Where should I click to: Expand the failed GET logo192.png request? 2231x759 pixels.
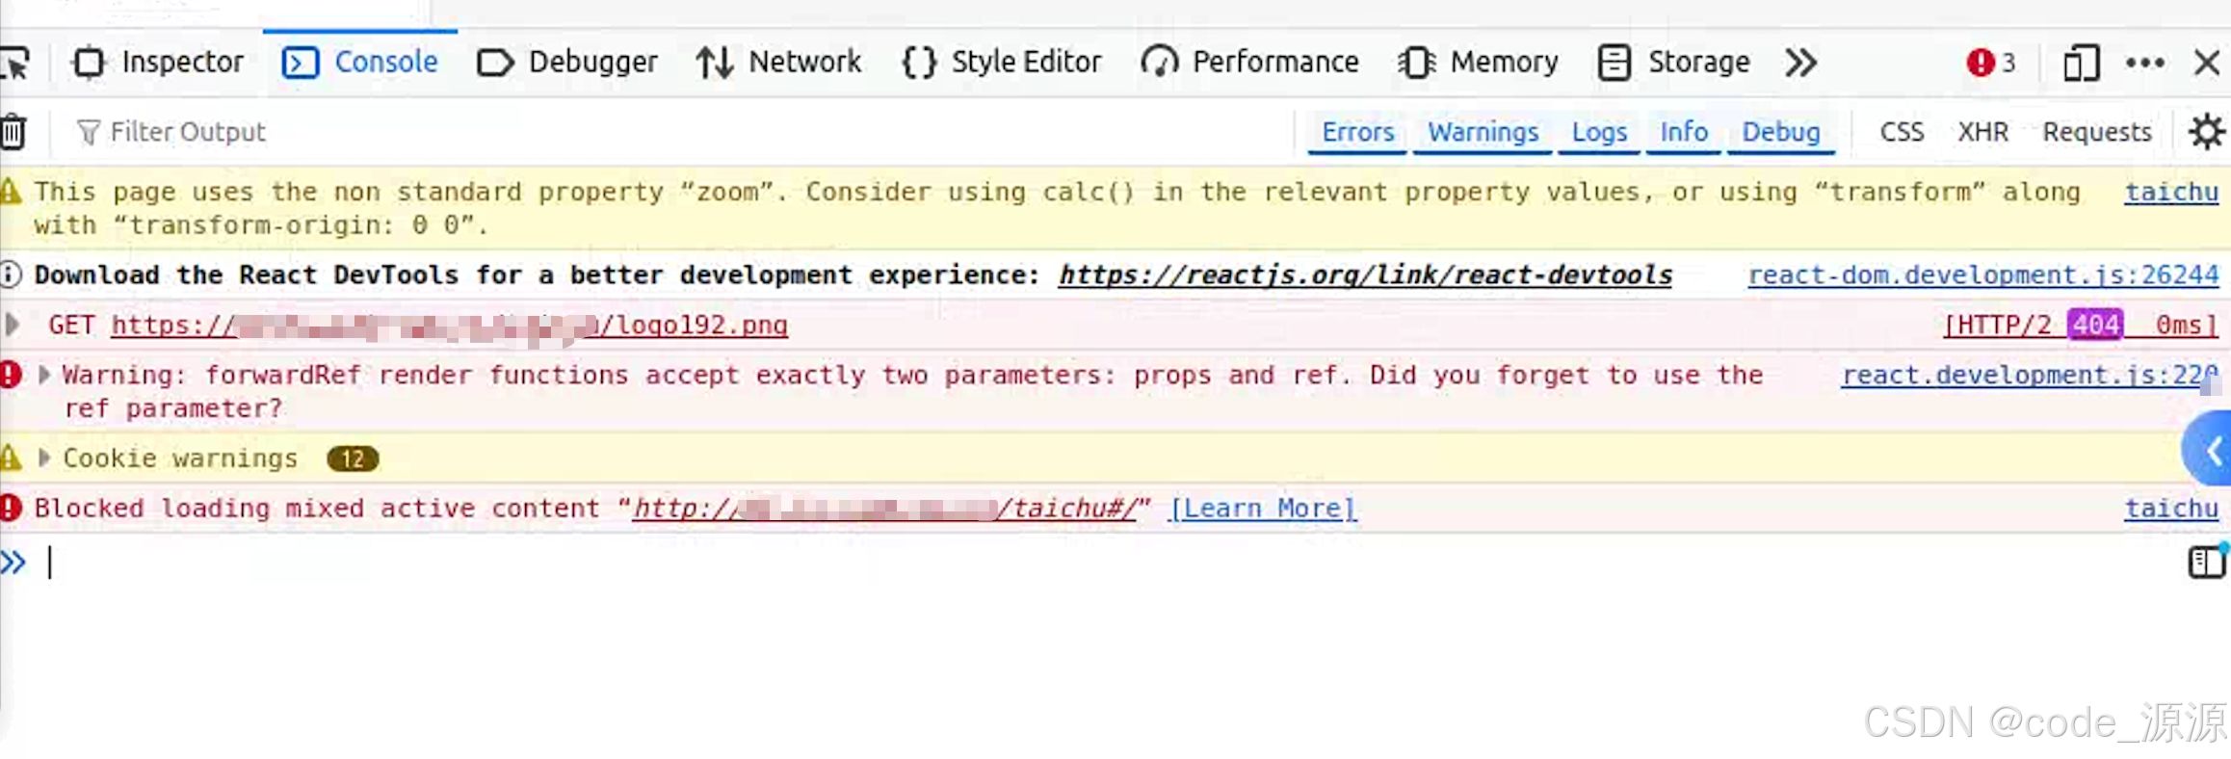(13, 325)
